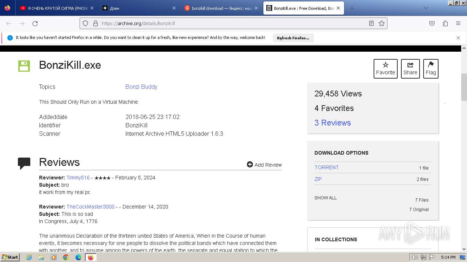This screenshot has width=467, height=262.
Task: Download the TORRENT option
Action: [327, 167]
